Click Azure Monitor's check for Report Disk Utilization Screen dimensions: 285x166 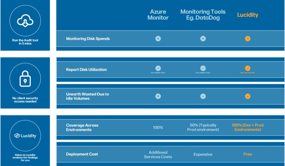pyautogui.click(x=158, y=68)
